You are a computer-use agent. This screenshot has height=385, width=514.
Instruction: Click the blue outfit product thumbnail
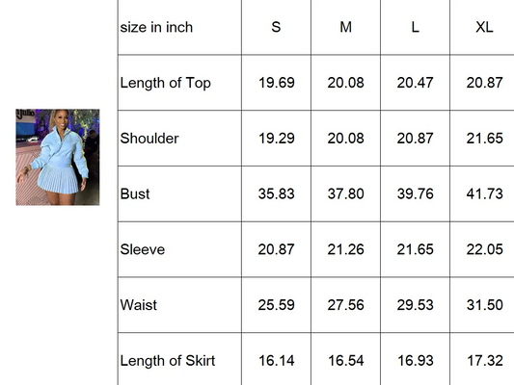58,157
